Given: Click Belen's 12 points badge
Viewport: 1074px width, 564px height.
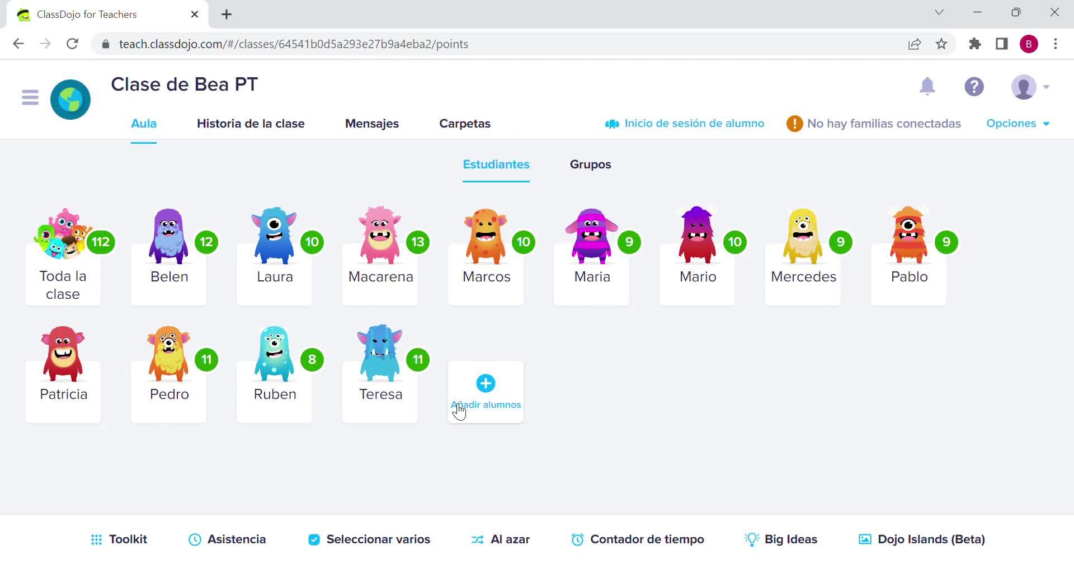Looking at the screenshot, I should [x=206, y=242].
